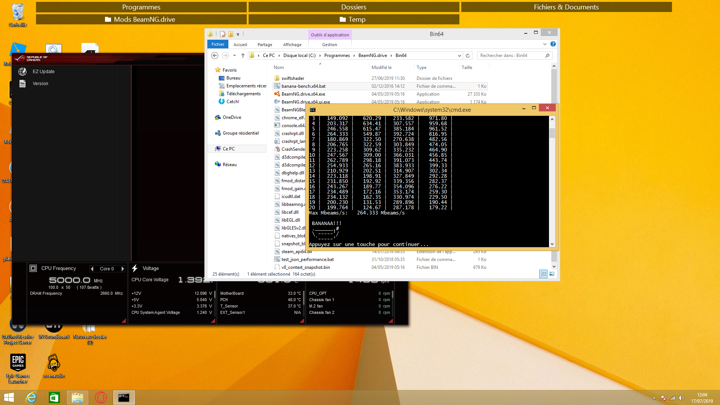Screen dimensions: 720x405
Task: Select banana-bench.x64.bat file row
Action: coord(380,86)
